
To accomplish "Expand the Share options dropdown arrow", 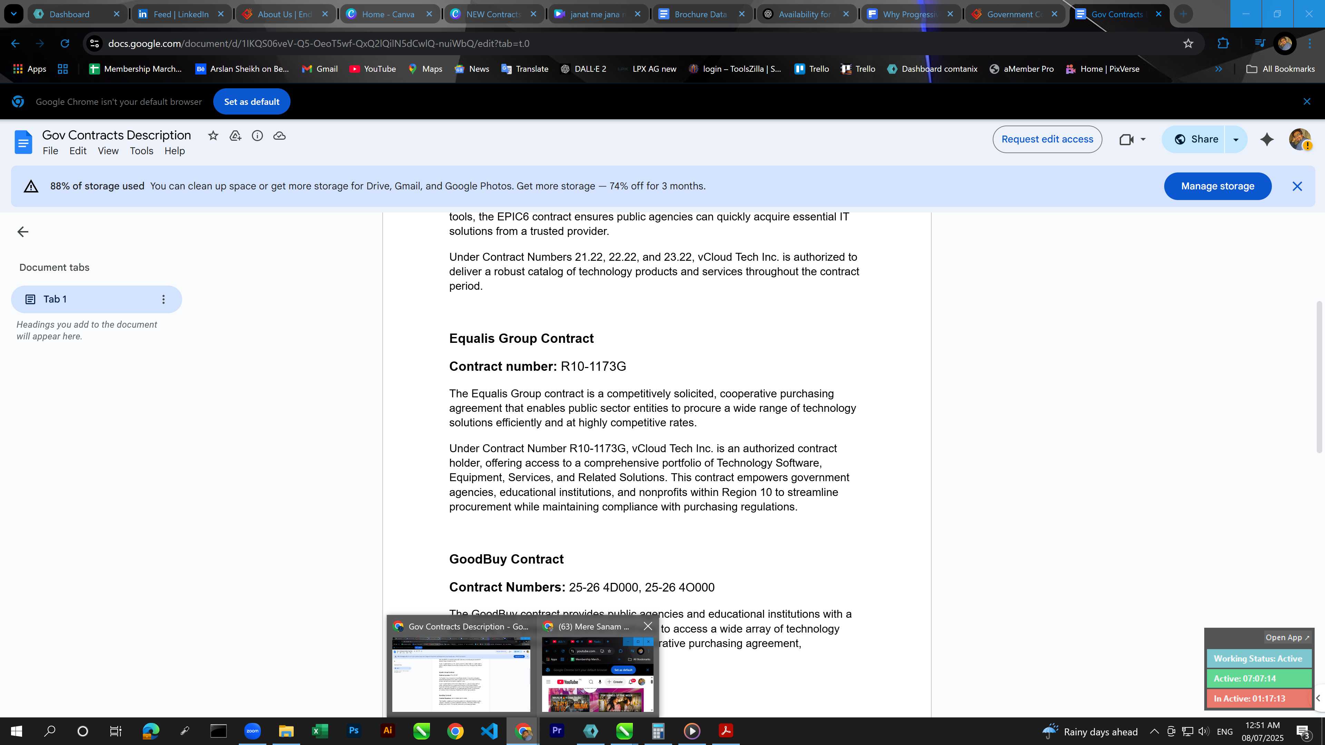I will tap(1236, 139).
